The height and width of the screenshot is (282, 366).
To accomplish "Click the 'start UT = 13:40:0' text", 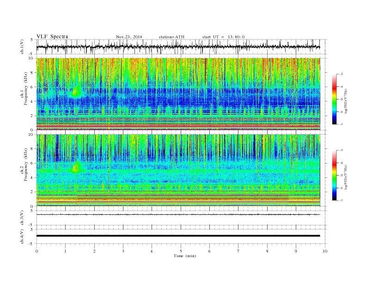I will [x=223, y=37].
